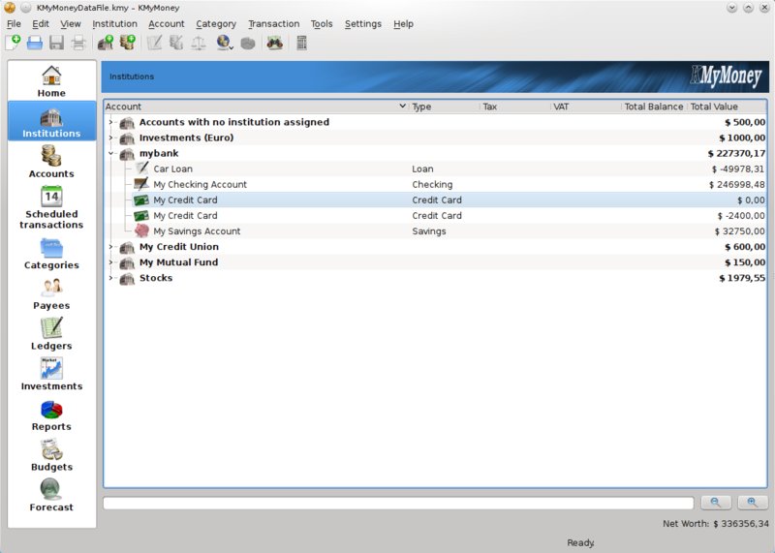Go to the Home view
This screenshot has width=775, height=553.
[x=51, y=81]
